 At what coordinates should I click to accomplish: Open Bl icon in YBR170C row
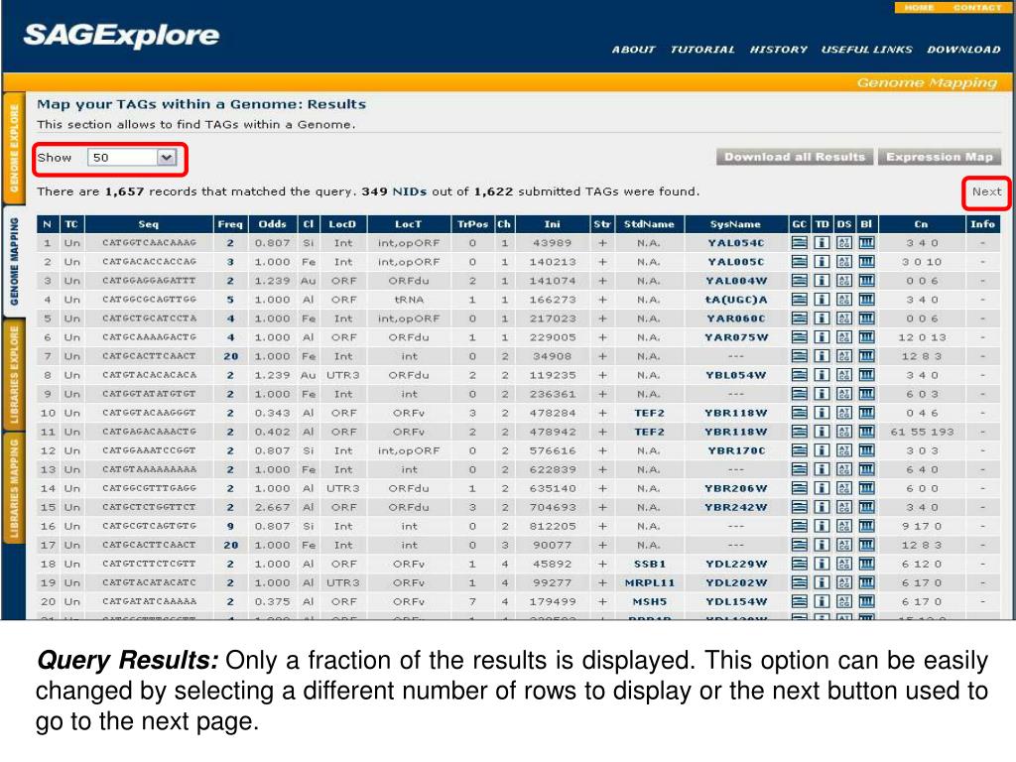(x=866, y=450)
